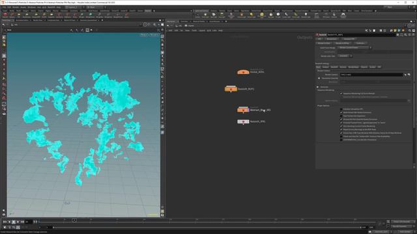Screen dimensions: 417x234
Task: Select the Gamepad Camera shelf tool
Action: (x=343, y=15)
